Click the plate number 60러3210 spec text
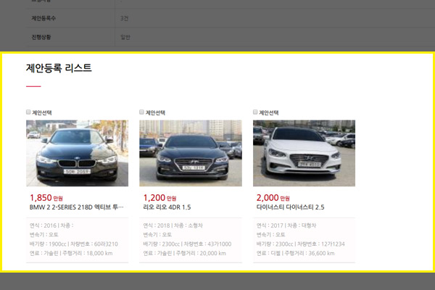Image resolution: width=435 pixels, height=290 pixels. (x=104, y=244)
